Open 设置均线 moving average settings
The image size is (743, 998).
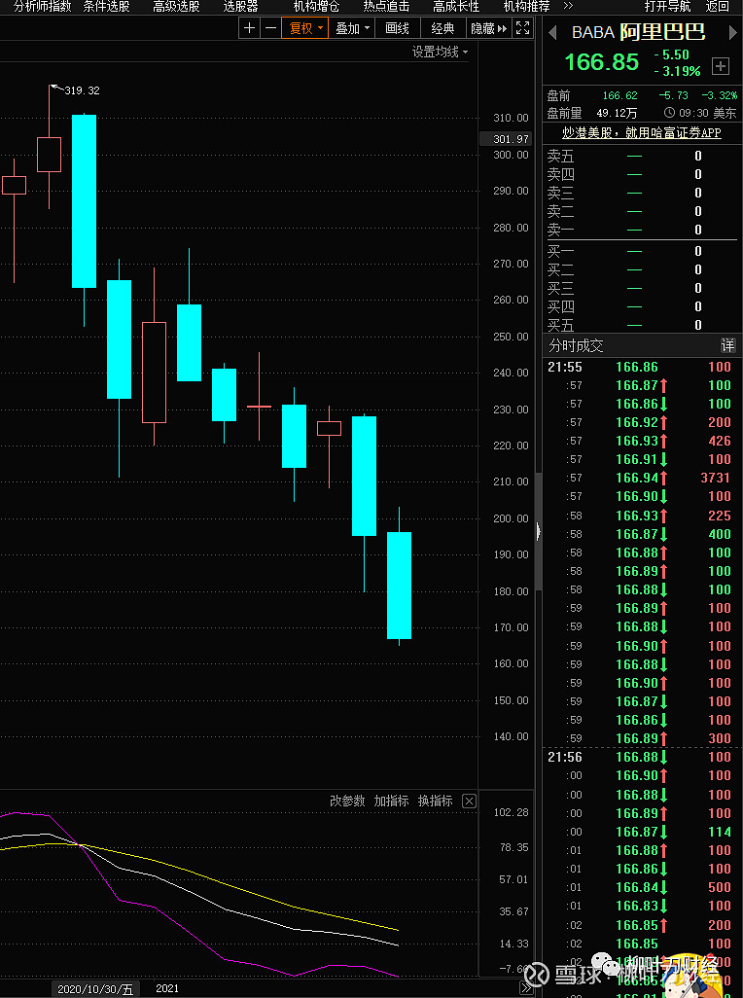440,53
